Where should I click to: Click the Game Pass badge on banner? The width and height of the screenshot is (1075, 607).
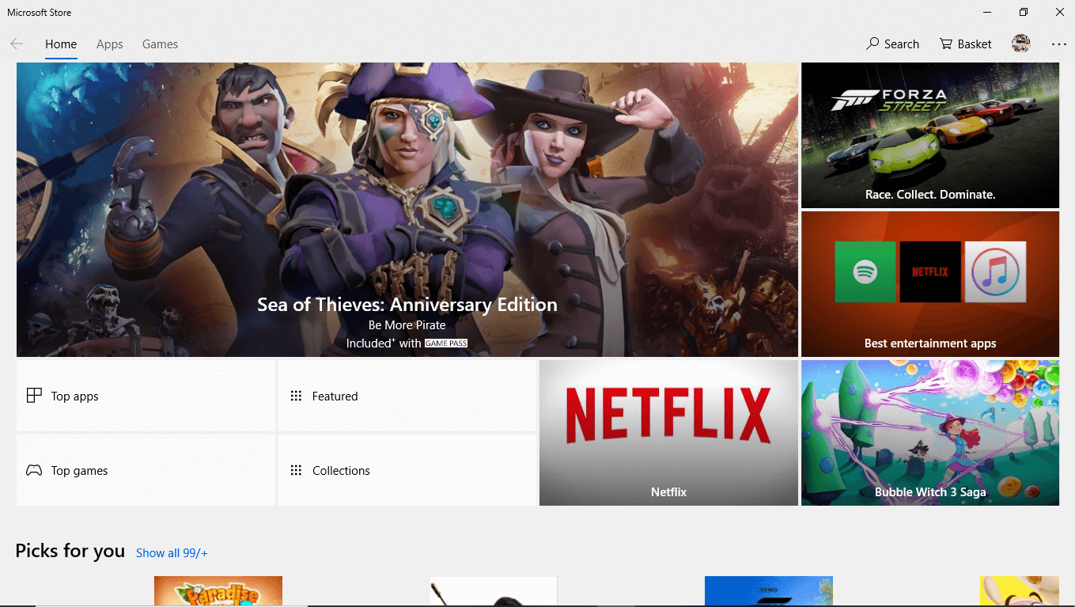(446, 343)
